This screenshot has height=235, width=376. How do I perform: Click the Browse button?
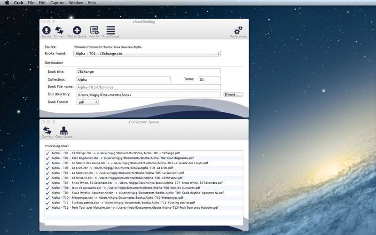click(233, 94)
